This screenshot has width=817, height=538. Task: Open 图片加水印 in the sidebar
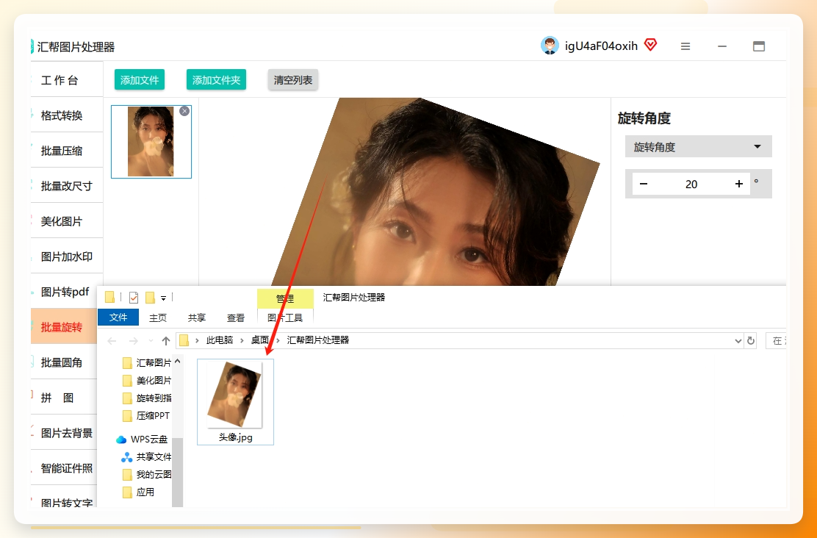tap(67, 257)
